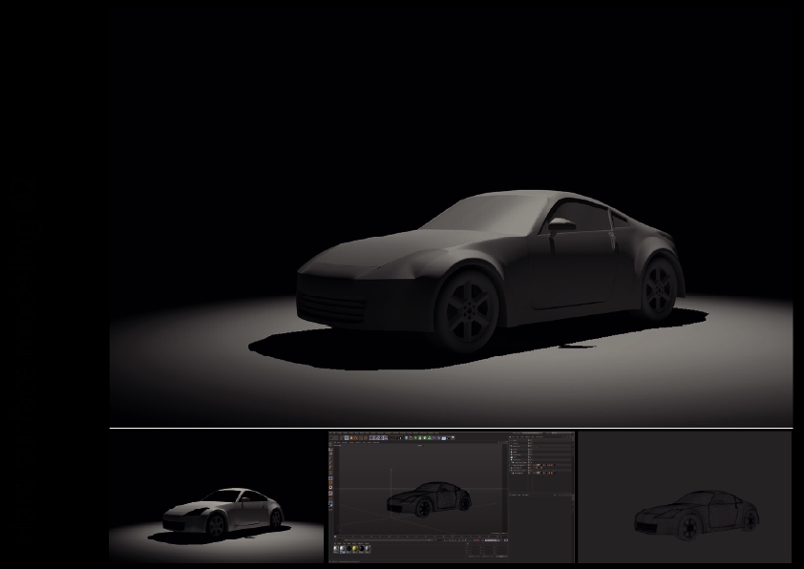The width and height of the screenshot is (804, 569).
Task: Add a Cube primitive via blue cube icon
Action: pos(406,438)
